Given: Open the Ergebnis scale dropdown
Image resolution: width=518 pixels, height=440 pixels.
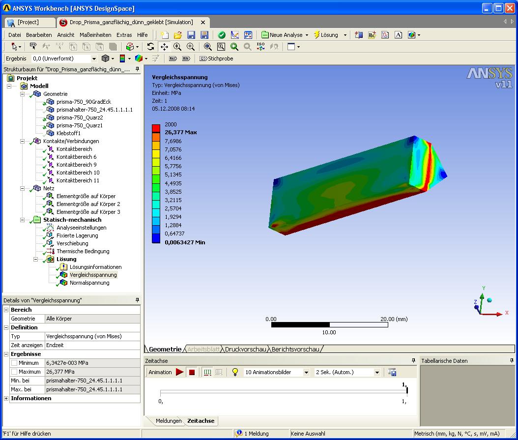Looking at the screenshot, I should 94,59.
